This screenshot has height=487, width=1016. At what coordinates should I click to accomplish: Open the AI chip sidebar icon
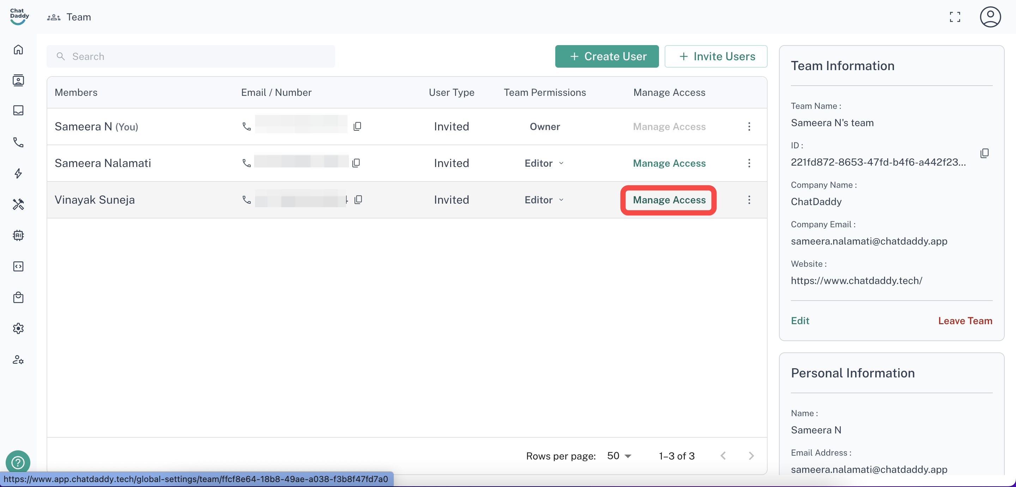point(18,235)
